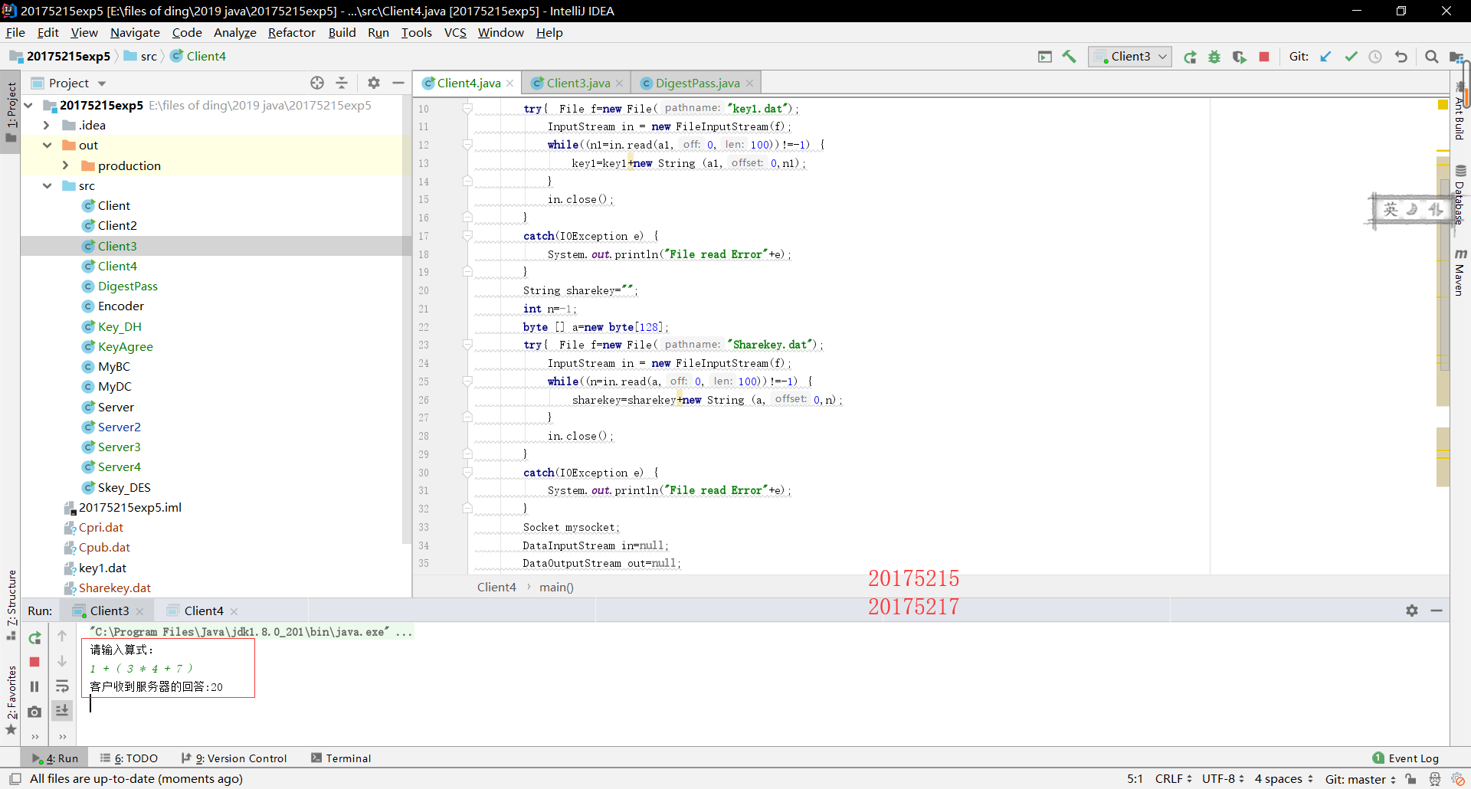Switch to the DigestPass.java editor tab
Image resolution: width=1471 pixels, height=789 pixels.
coord(697,83)
